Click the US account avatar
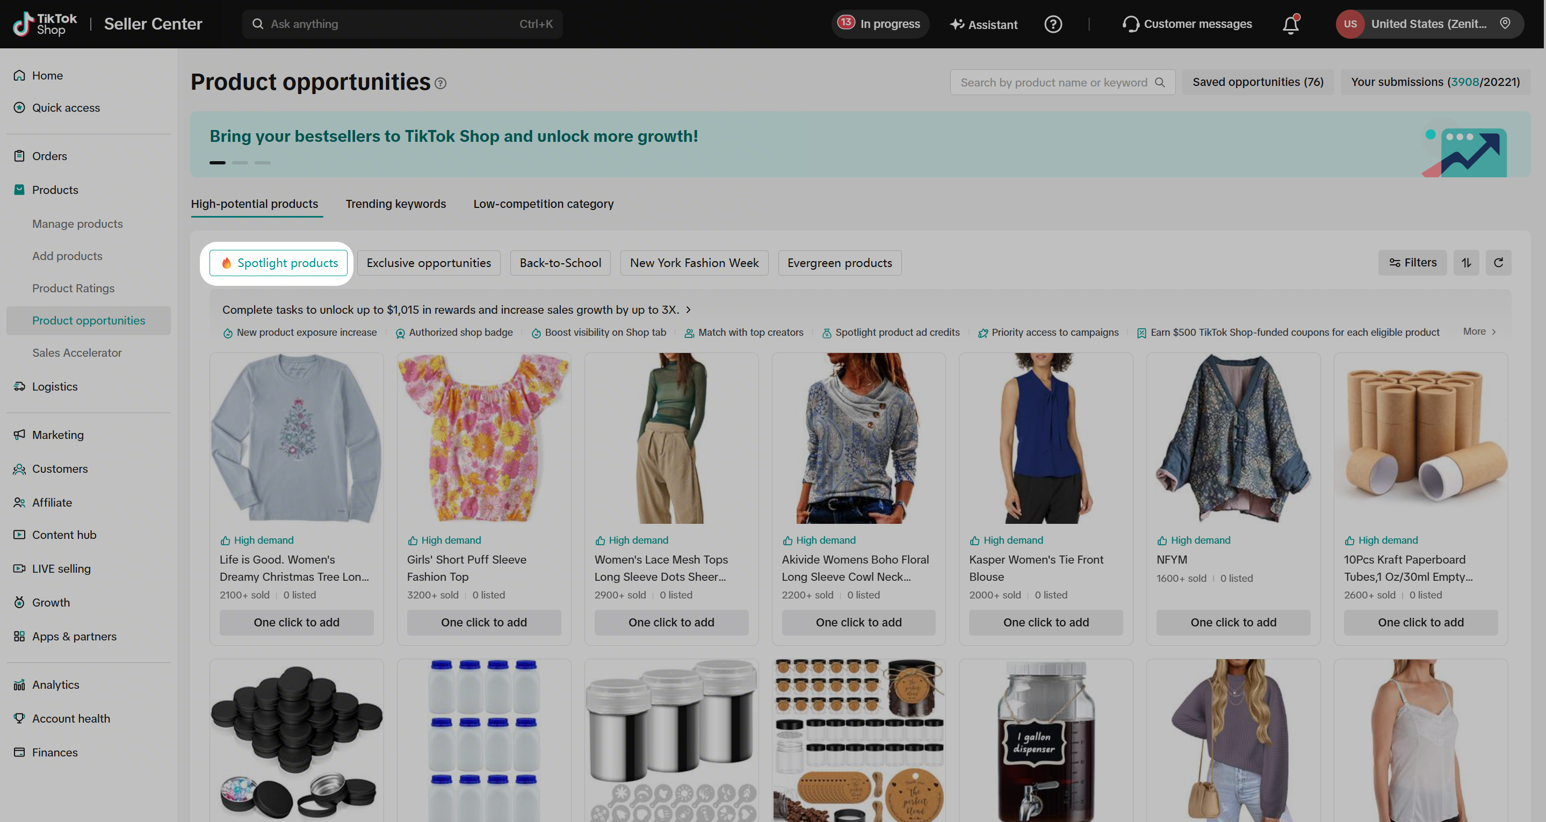Viewport: 1546px width, 822px height. pos(1350,24)
